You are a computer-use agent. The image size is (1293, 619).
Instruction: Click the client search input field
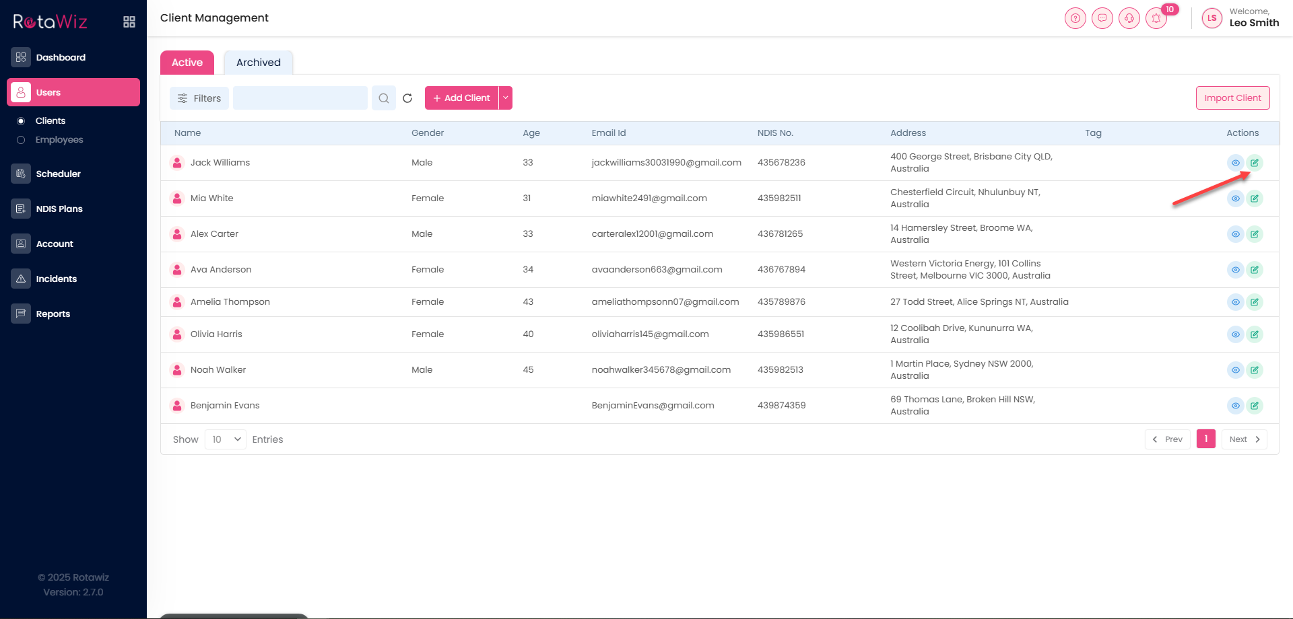(x=300, y=98)
